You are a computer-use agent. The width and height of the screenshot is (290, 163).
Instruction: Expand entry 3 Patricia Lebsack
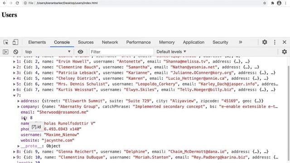click(x=14, y=73)
